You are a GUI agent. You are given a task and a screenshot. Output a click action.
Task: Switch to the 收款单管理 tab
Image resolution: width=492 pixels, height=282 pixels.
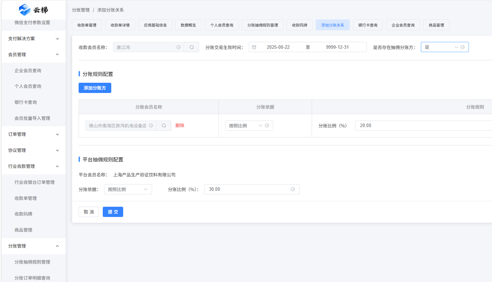[87, 25]
